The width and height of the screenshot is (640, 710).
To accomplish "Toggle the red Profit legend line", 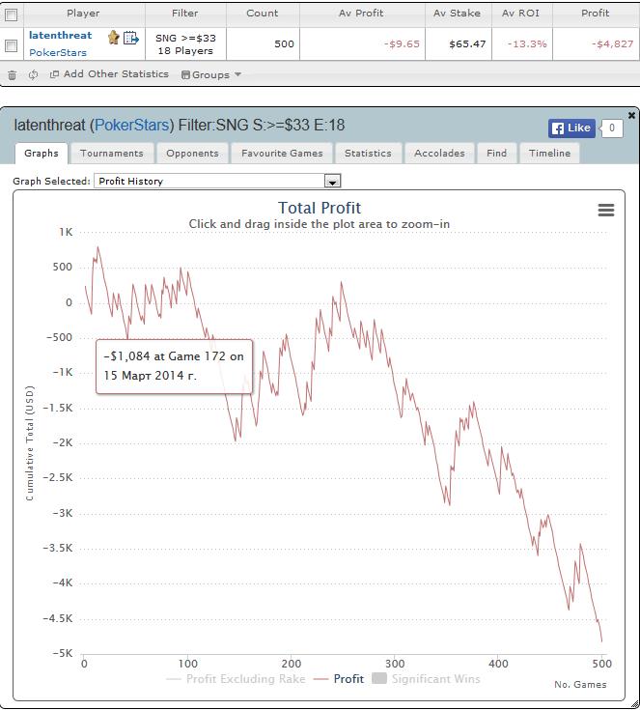I will pos(339,679).
